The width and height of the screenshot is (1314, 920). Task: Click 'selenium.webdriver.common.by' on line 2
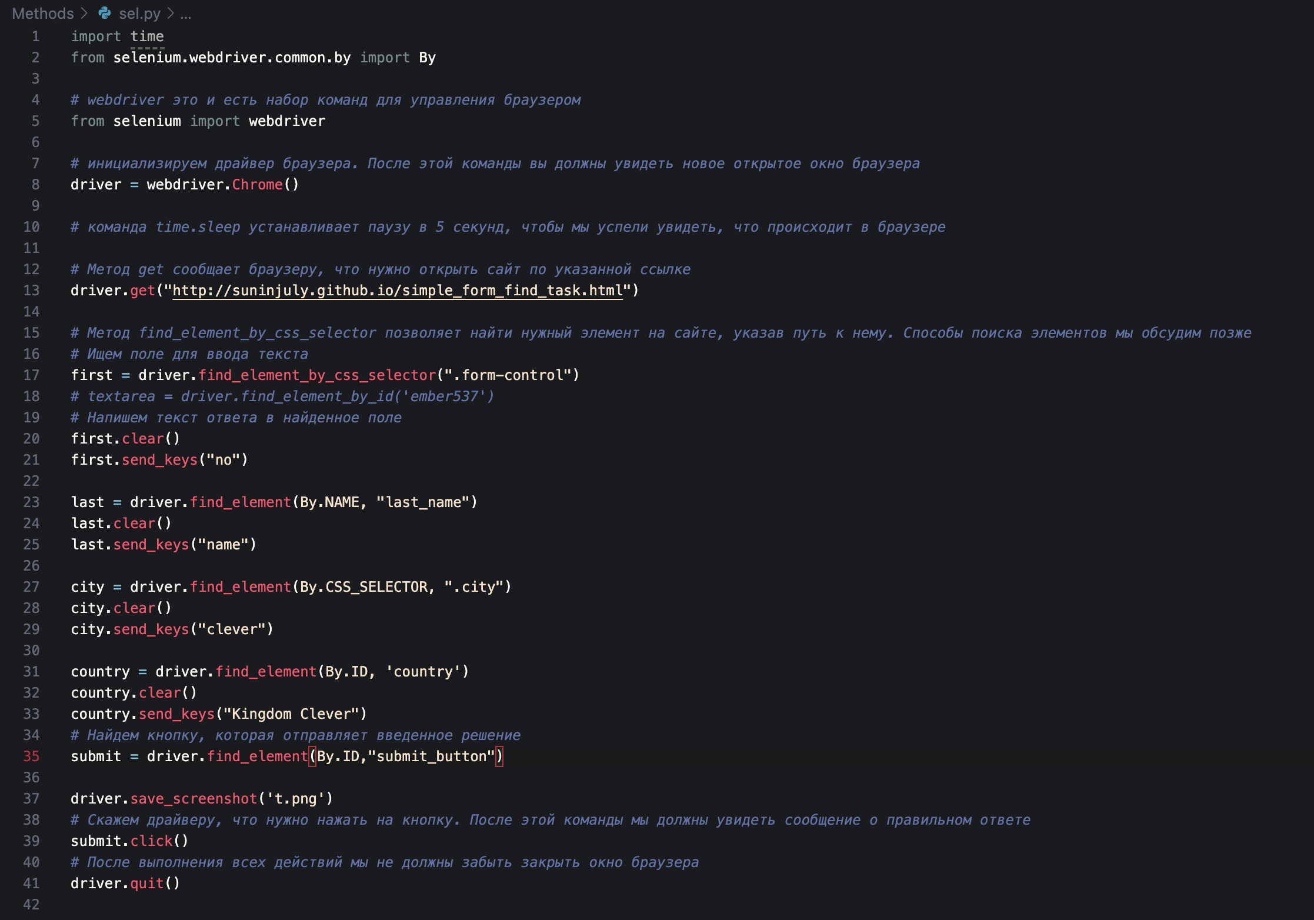(232, 58)
